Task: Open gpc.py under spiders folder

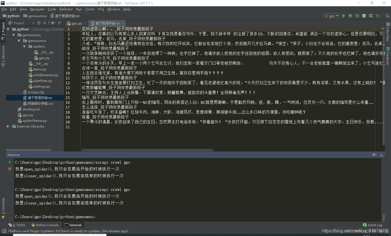Action: coord(42,58)
